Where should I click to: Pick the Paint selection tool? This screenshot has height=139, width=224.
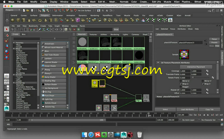[6, 40]
